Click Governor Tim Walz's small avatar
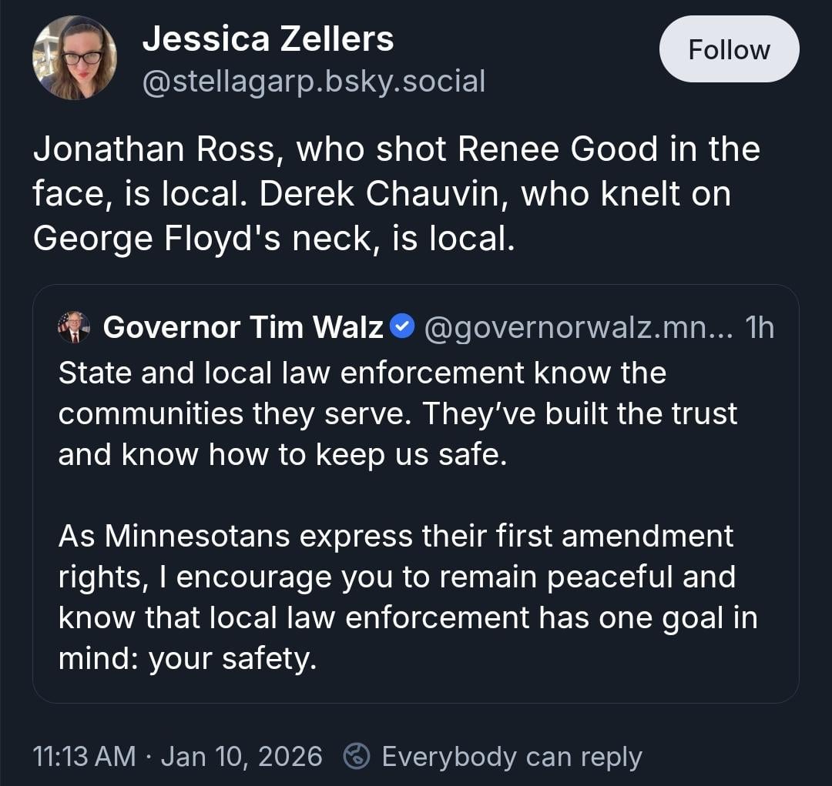The width and height of the screenshot is (832, 786). [x=74, y=328]
